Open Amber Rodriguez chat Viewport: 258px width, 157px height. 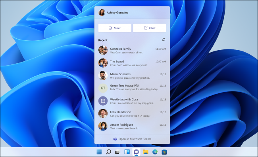[x=132, y=126]
